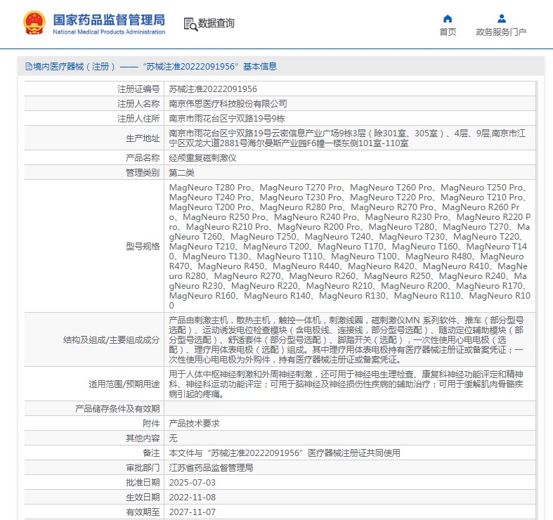The width and height of the screenshot is (553, 520).
Task: Select expiry date 2027-11-07
Action: 193,512
